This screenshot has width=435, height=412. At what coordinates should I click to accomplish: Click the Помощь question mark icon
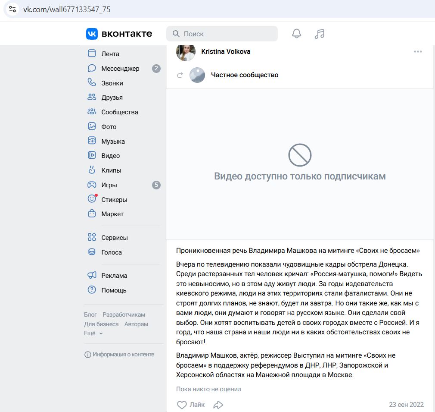coord(92,290)
